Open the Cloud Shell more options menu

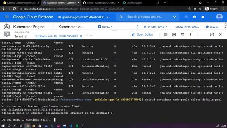(x=191, y=34)
